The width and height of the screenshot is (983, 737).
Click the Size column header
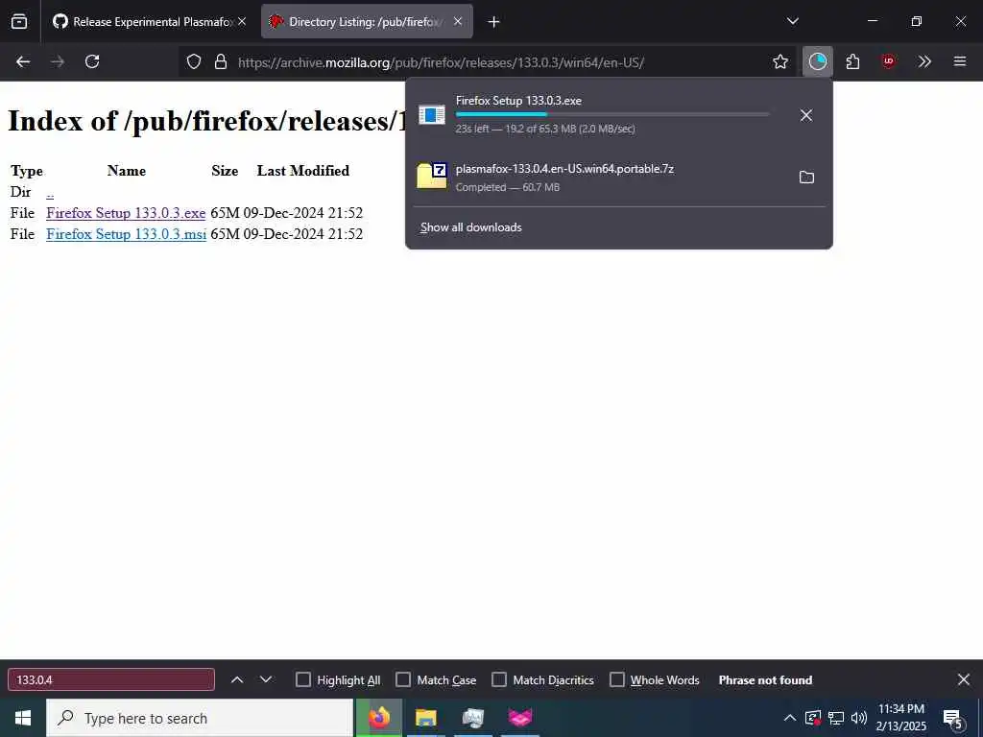point(225,171)
